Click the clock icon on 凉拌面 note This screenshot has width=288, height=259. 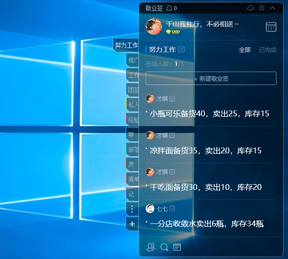click(172, 136)
